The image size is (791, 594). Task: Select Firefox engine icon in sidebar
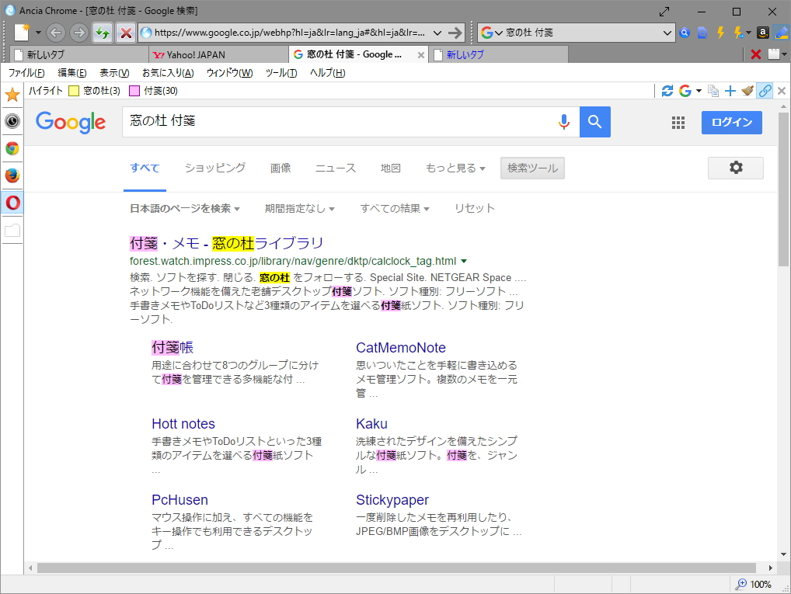pyautogui.click(x=12, y=175)
